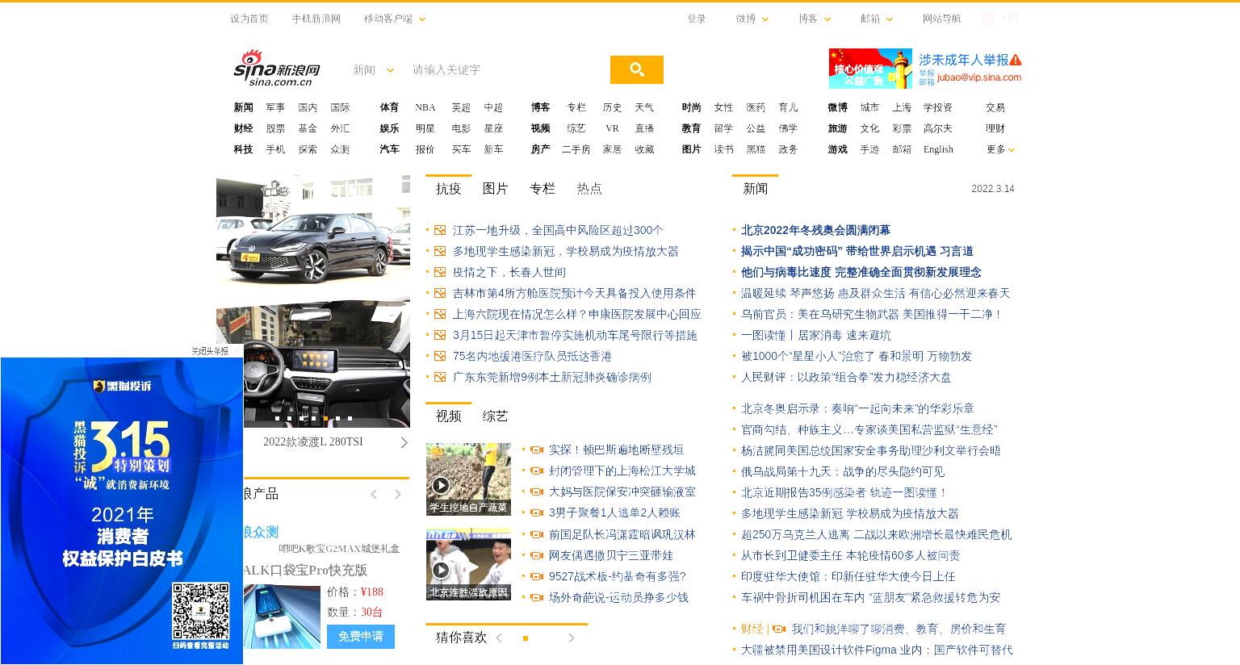
Task: Expand the 邮箱 top-bar dropdown
Action: [x=877, y=19]
